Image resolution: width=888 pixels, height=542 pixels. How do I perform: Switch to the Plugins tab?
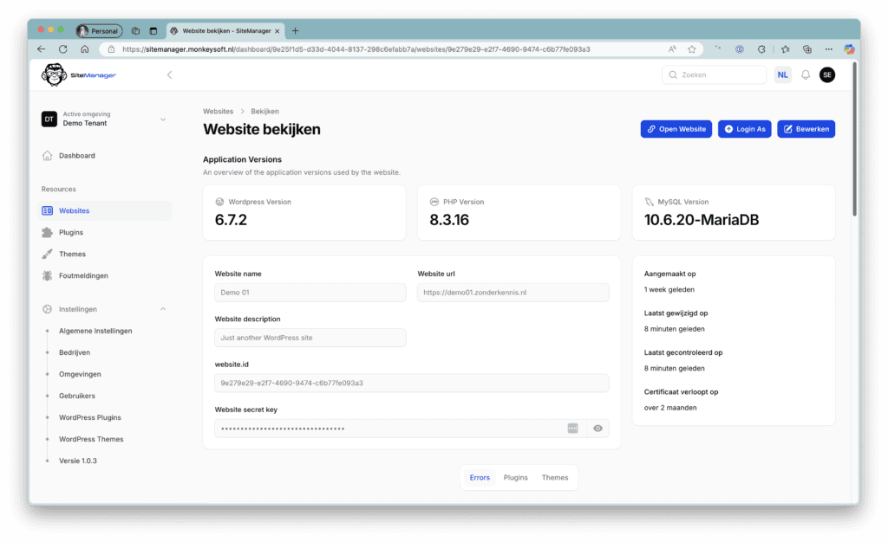click(x=515, y=478)
